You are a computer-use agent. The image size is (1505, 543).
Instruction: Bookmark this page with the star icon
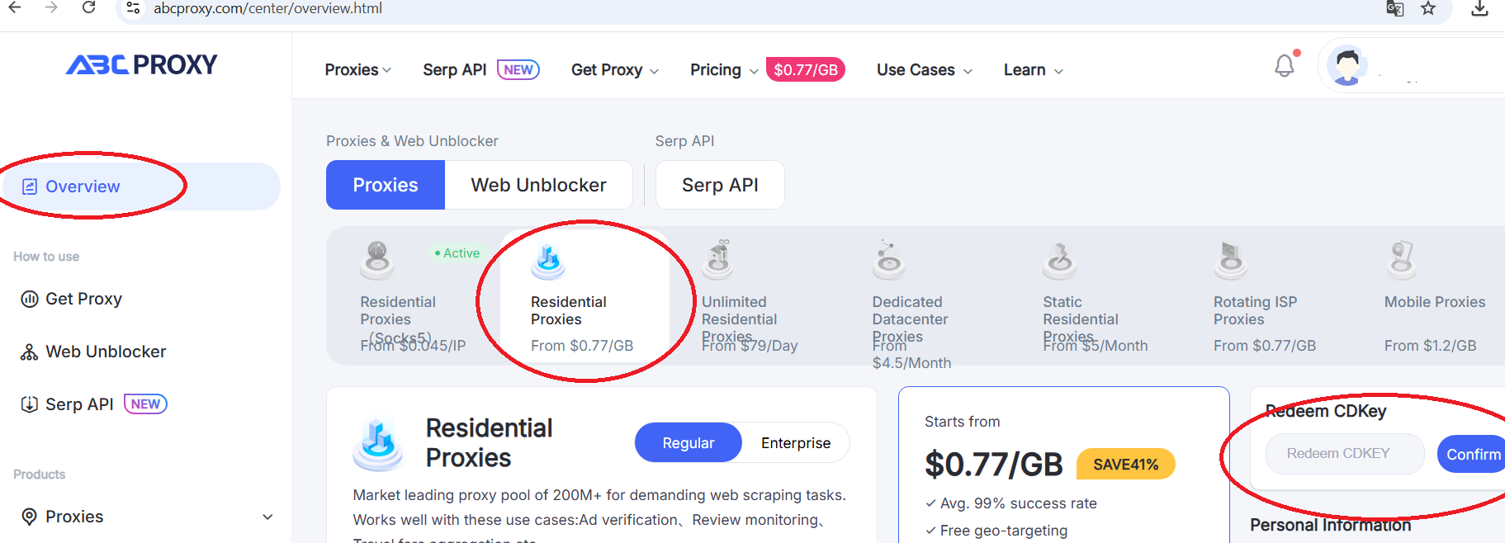tap(1428, 8)
